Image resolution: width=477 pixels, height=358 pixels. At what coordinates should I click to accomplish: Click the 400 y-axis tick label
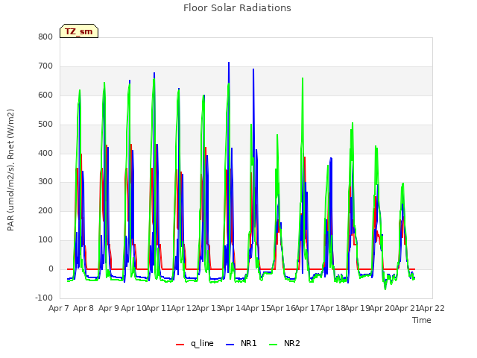(45, 153)
